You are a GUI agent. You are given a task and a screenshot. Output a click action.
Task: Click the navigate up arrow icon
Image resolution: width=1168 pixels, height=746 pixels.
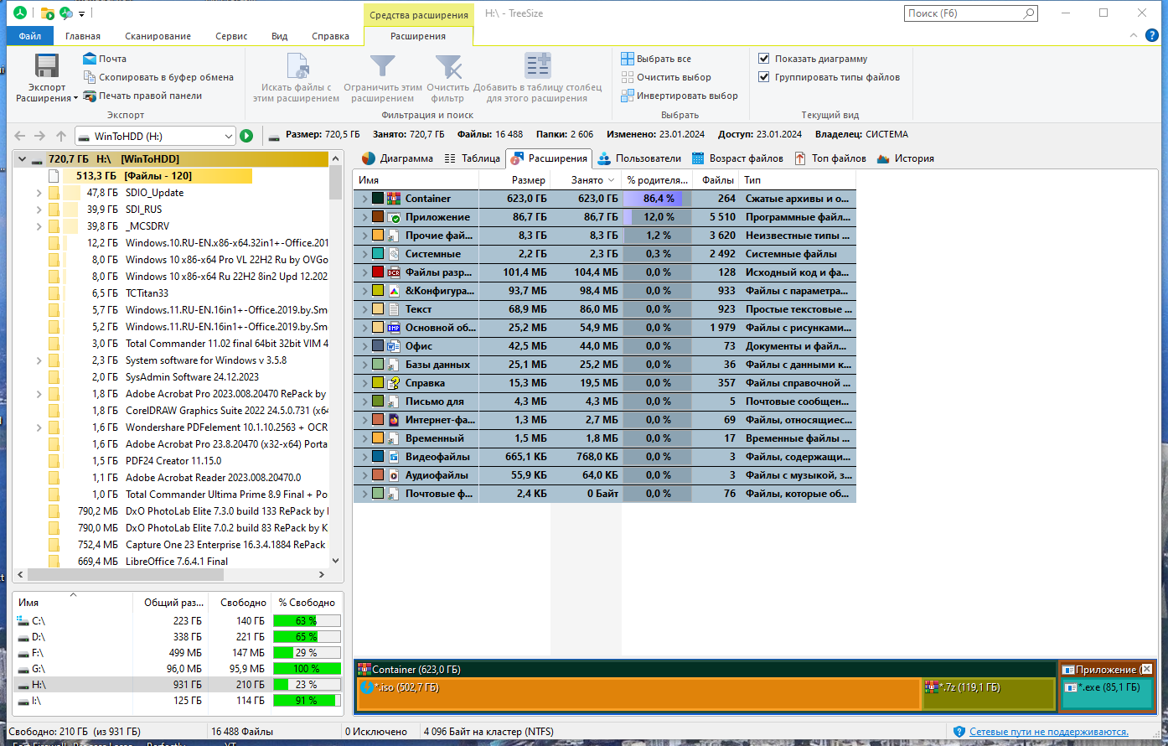click(x=60, y=136)
